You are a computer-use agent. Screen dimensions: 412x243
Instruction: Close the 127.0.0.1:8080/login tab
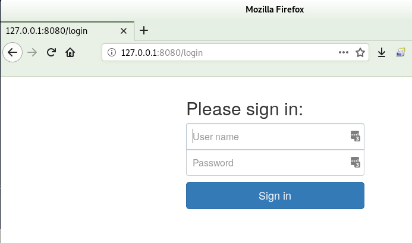124,31
